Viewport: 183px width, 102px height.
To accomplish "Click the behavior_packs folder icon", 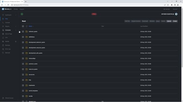I will (27, 31).
